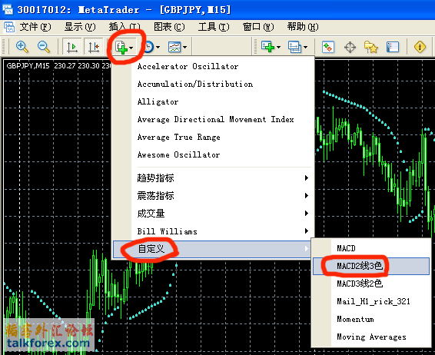Select Average True Range indicator
The width and height of the screenshot is (435, 355).
(x=178, y=137)
